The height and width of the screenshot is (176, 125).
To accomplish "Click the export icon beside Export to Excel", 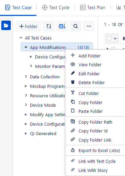I will [73, 150].
